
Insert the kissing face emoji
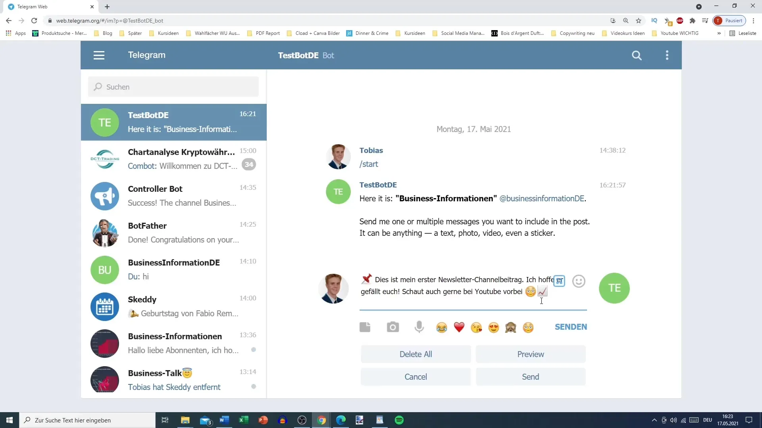point(476,327)
